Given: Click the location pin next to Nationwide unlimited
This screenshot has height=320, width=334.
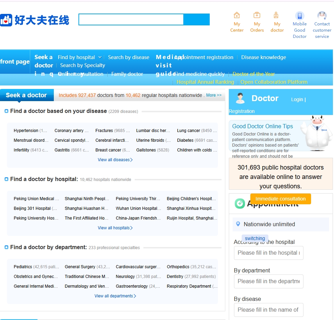Looking at the screenshot, I should point(238,224).
